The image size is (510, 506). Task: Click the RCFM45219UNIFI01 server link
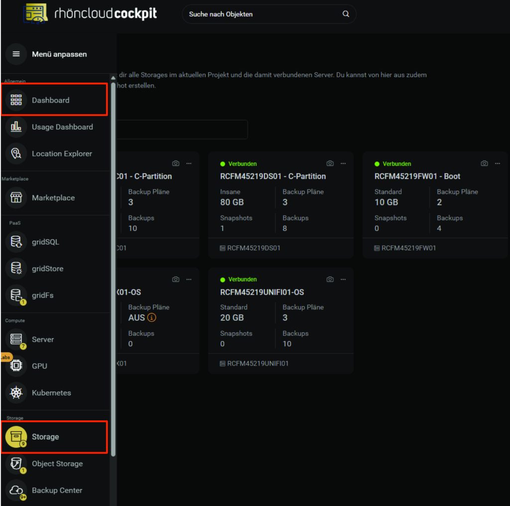click(257, 364)
